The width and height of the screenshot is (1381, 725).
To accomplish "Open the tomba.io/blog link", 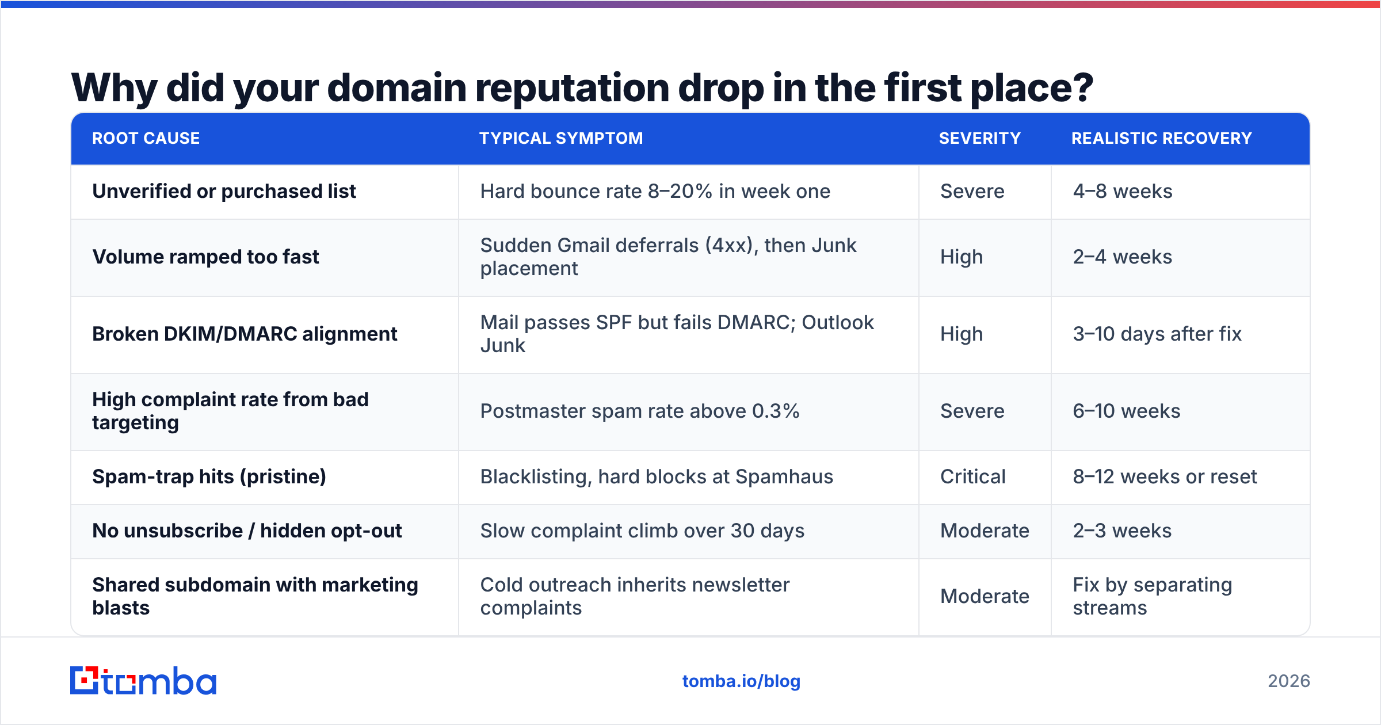I will (x=741, y=681).
